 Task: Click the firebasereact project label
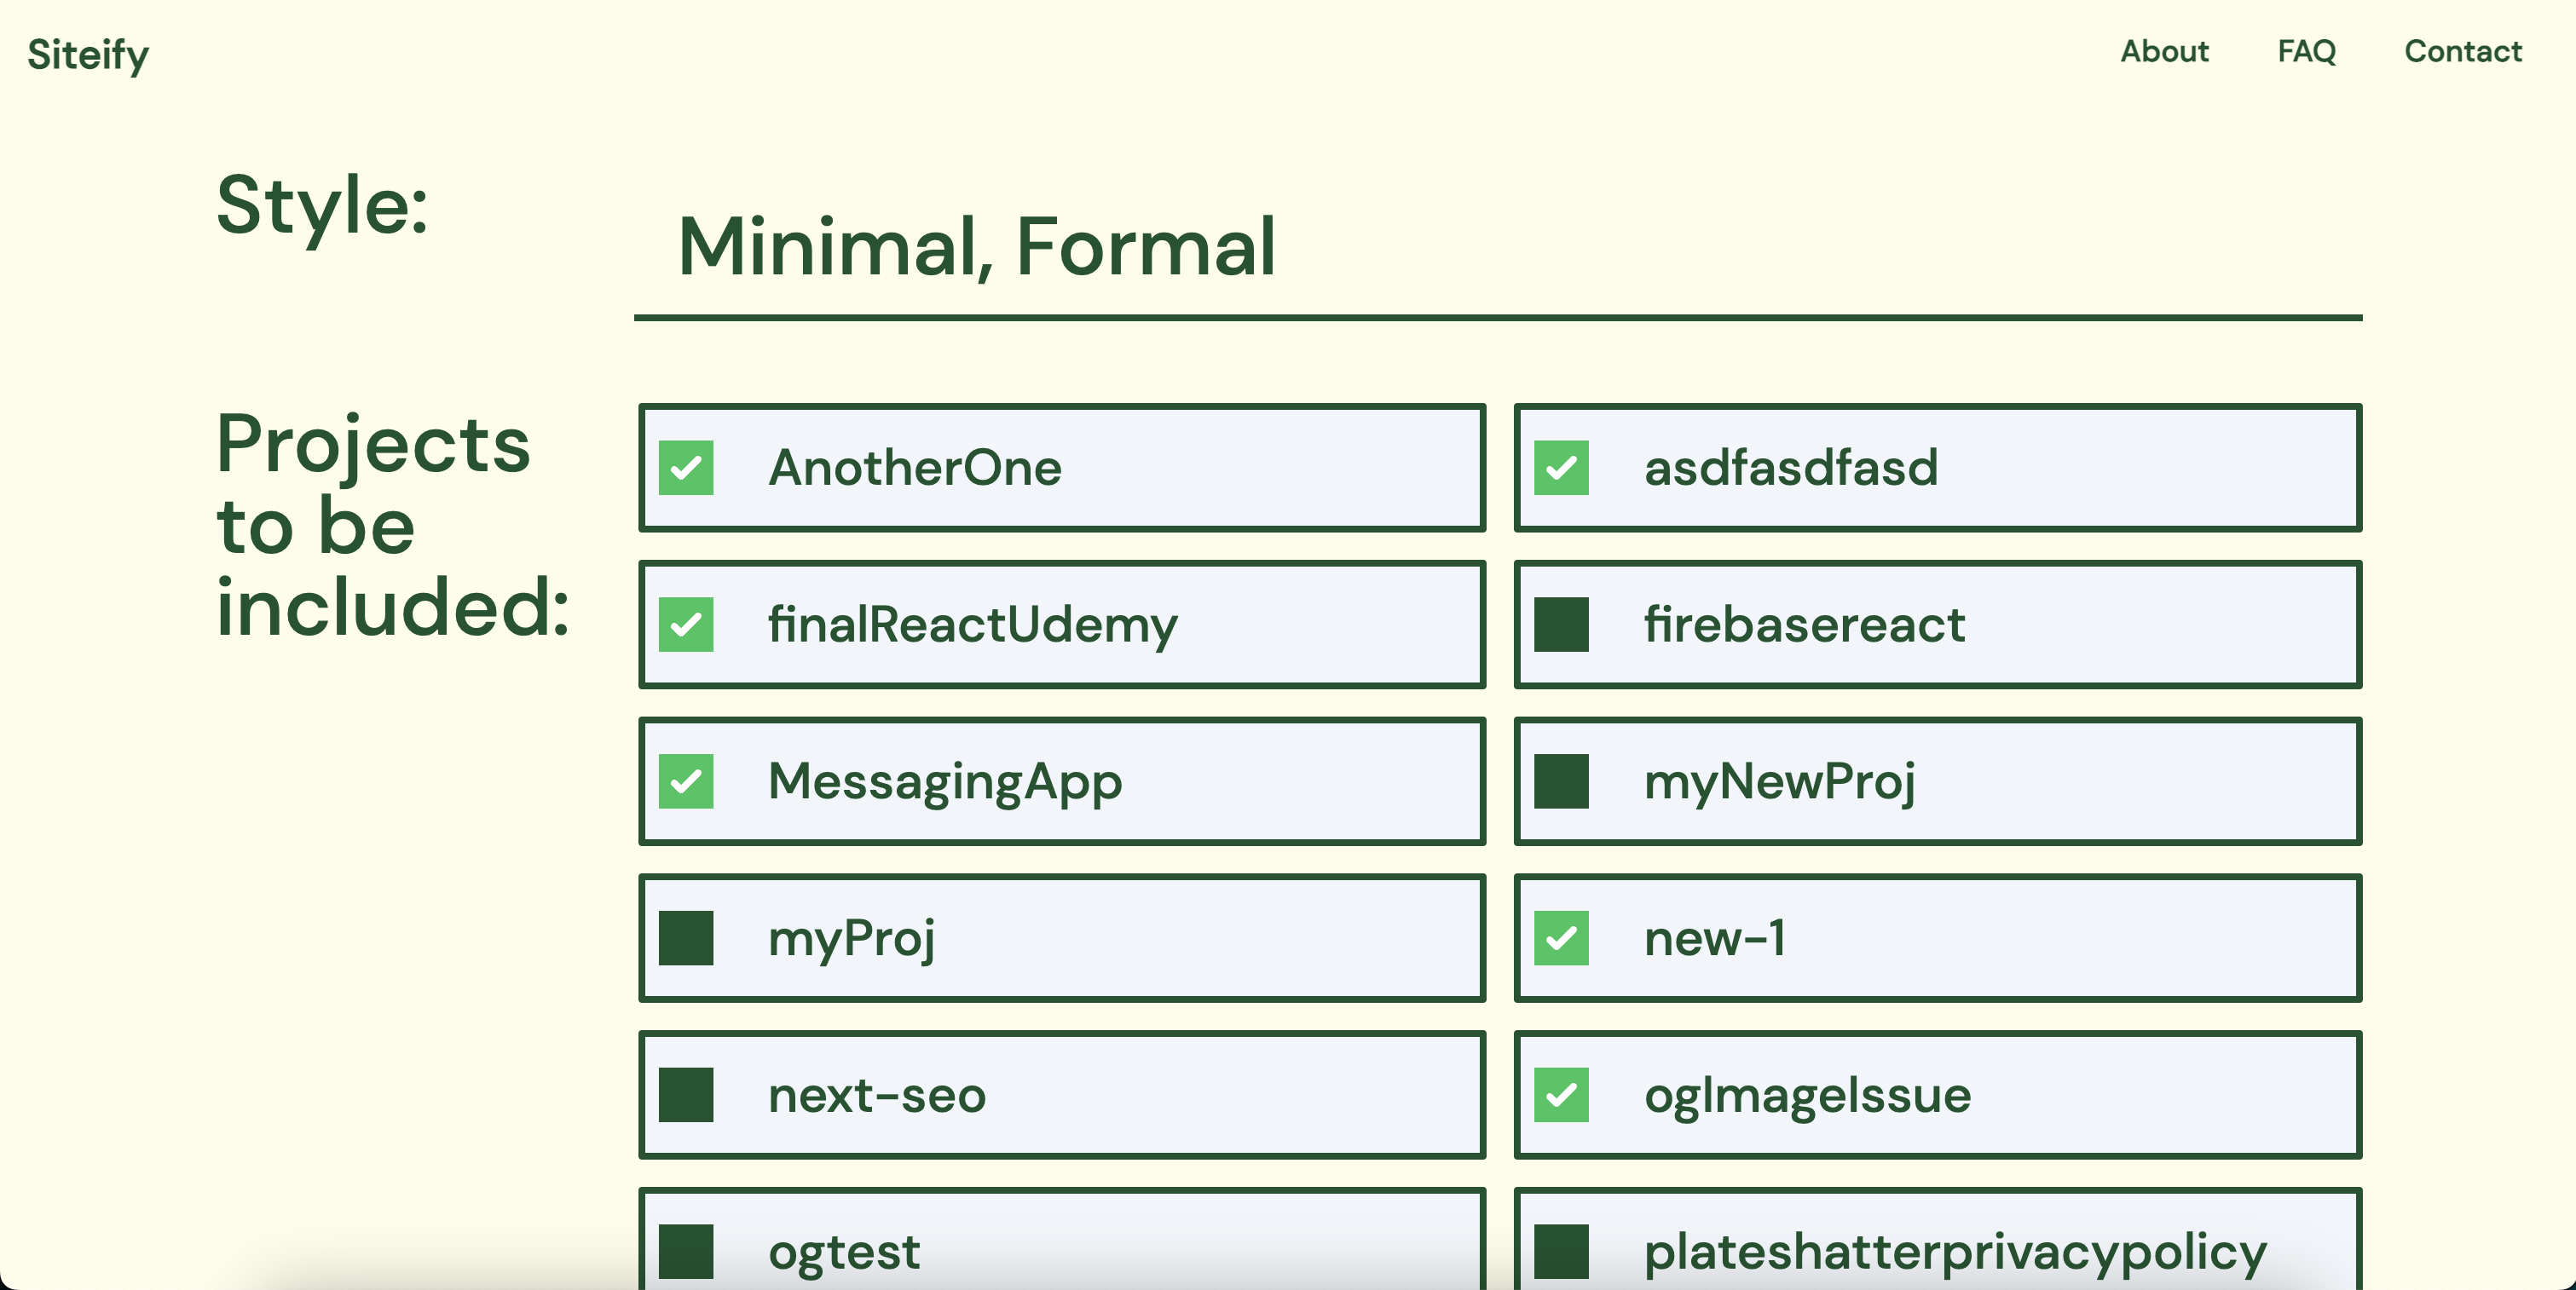[x=1804, y=625]
